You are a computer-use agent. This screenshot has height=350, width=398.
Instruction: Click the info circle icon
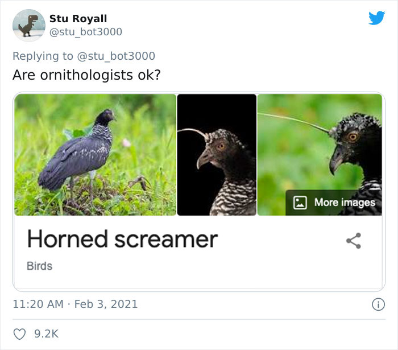378,304
